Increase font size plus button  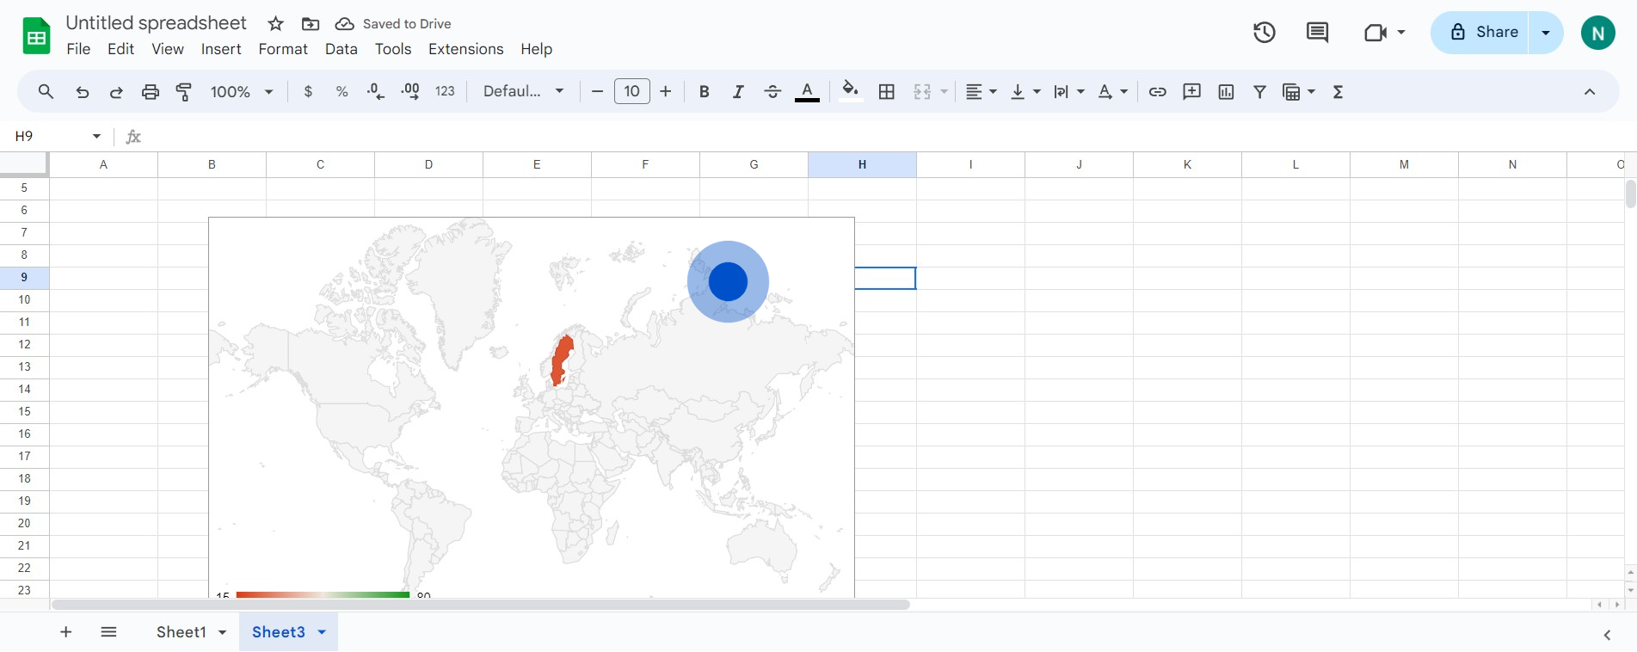[666, 91]
